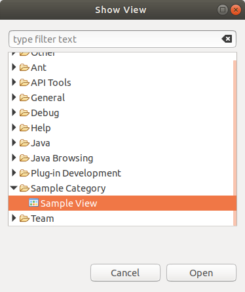Click the API Tools folder icon
The width and height of the screenshot is (245, 292).
click(x=24, y=83)
